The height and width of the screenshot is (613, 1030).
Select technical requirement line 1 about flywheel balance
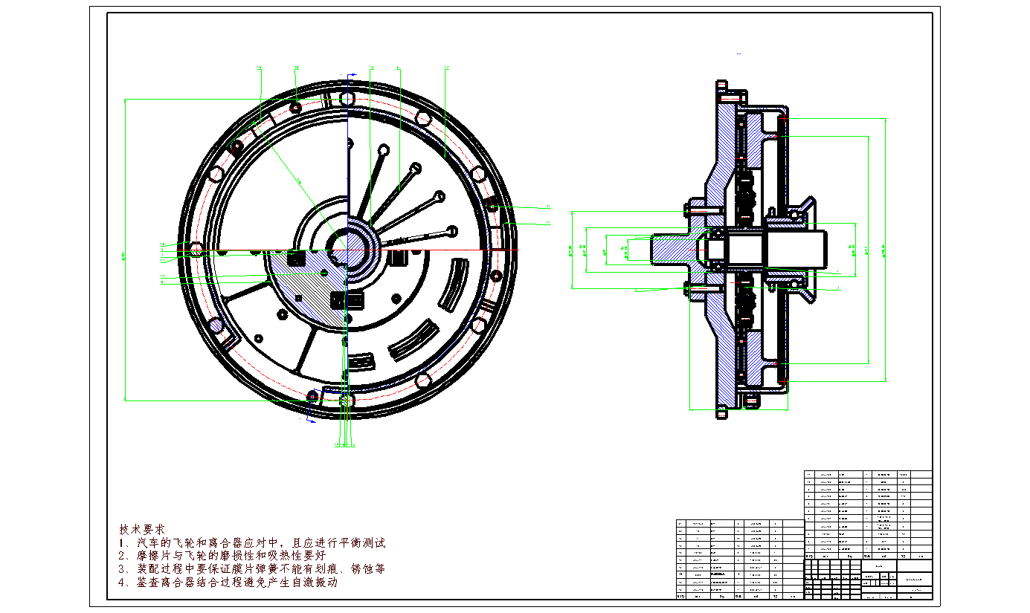pos(252,543)
